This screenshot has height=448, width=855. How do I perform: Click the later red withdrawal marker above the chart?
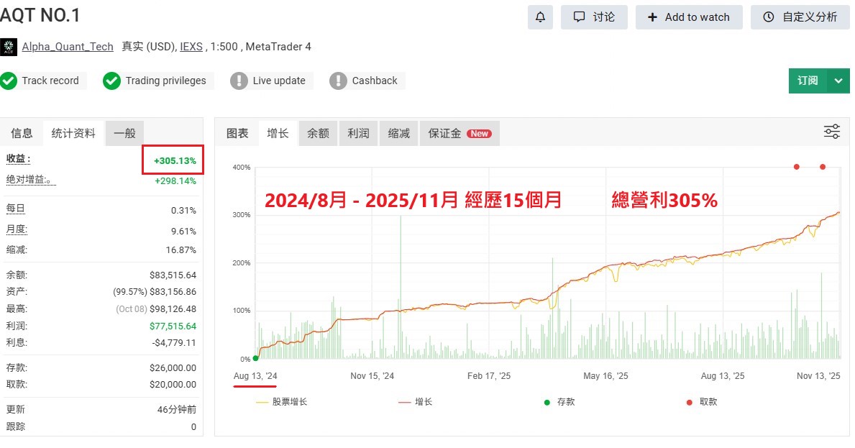pyautogui.click(x=823, y=167)
